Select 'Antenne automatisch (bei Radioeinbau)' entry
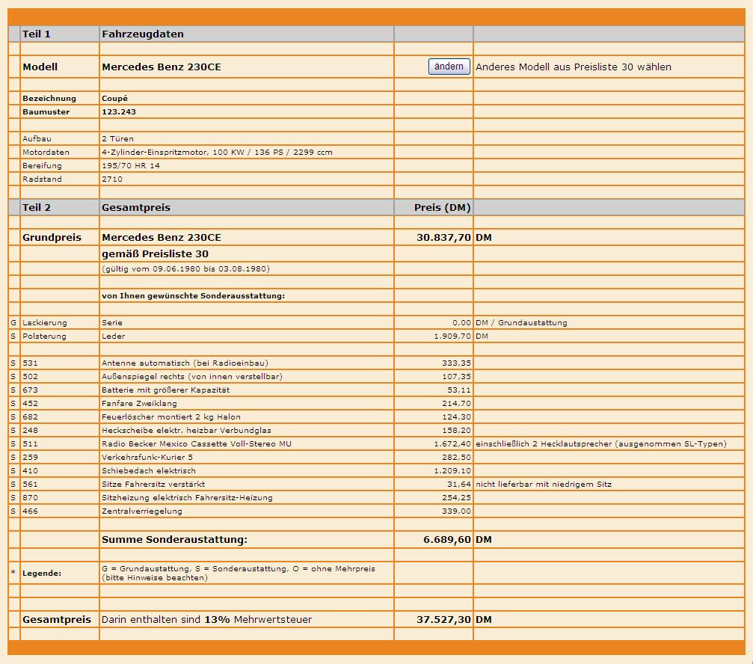This screenshot has width=753, height=664. (185, 363)
